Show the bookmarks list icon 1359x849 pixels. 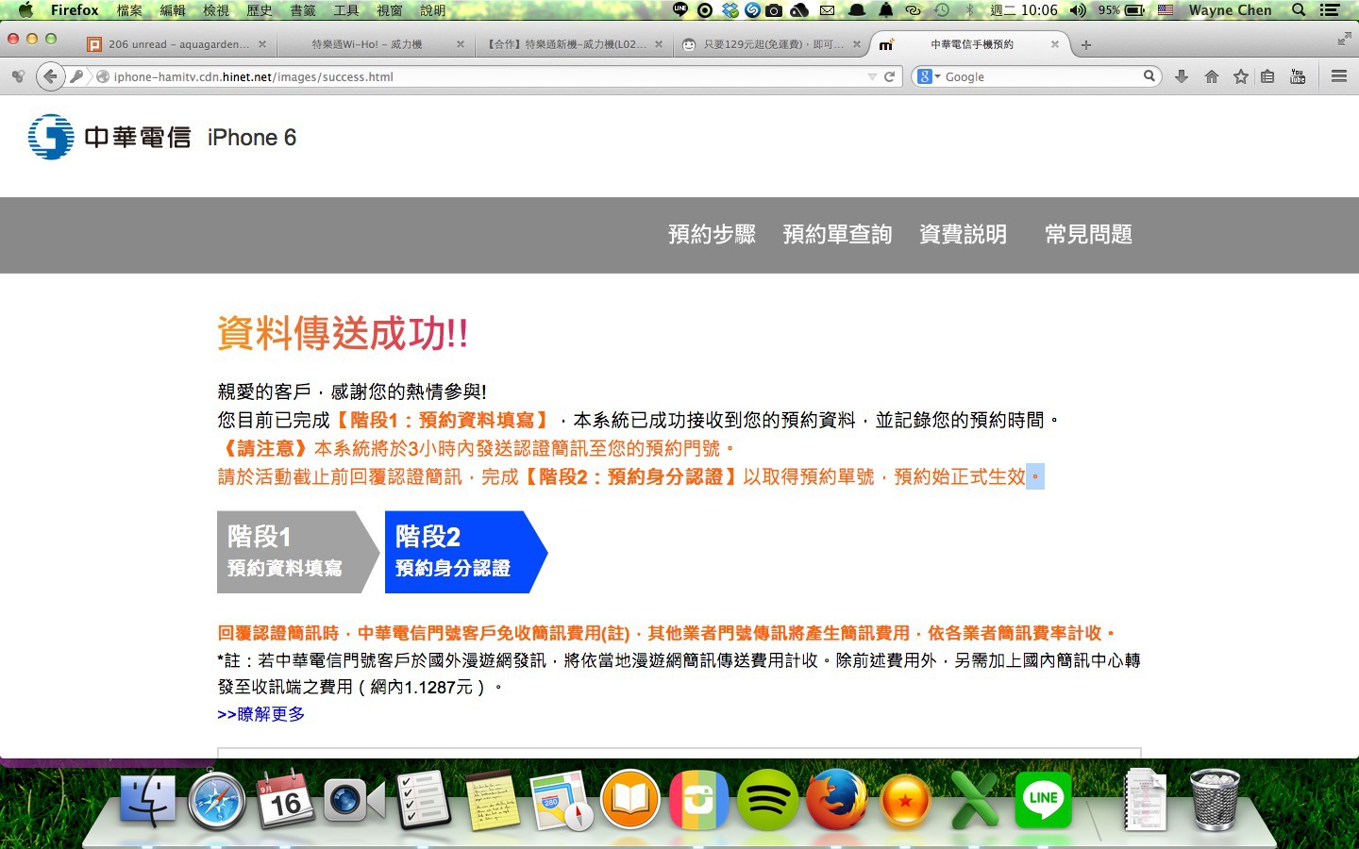1267,76
